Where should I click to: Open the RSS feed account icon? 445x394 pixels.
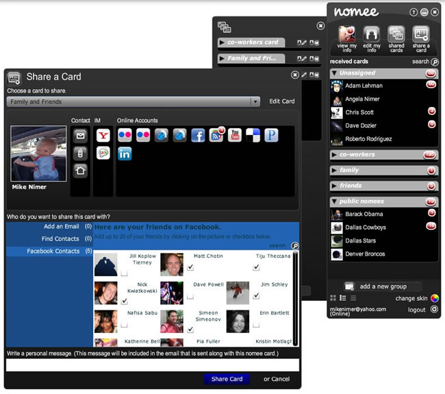(216, 135)
